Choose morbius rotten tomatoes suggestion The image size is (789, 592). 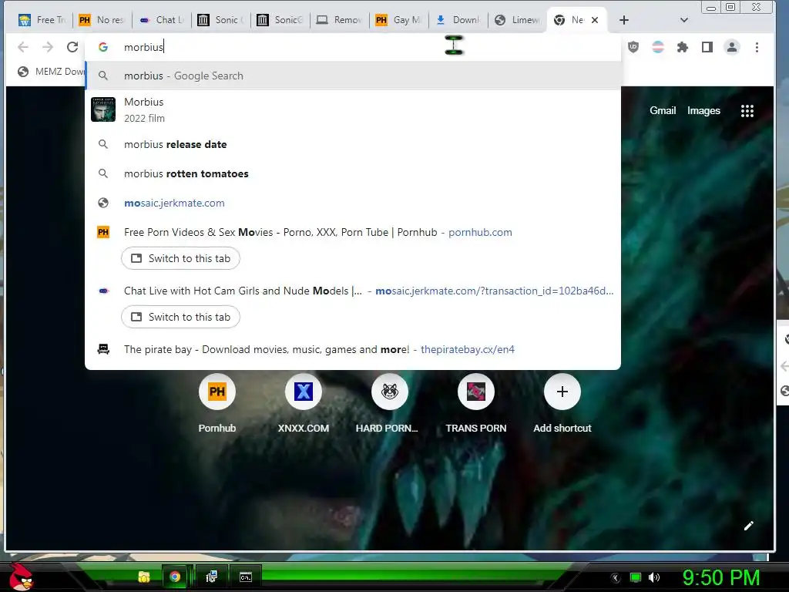(x=353, y=173)
